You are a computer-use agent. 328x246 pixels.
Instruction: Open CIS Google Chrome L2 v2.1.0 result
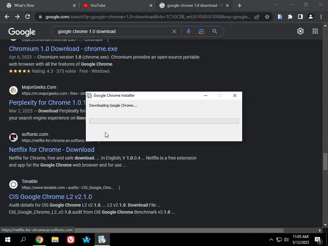tap(50, 197)
